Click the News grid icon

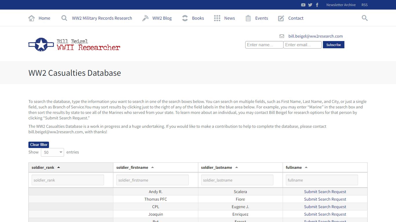(x=217, y=18)
